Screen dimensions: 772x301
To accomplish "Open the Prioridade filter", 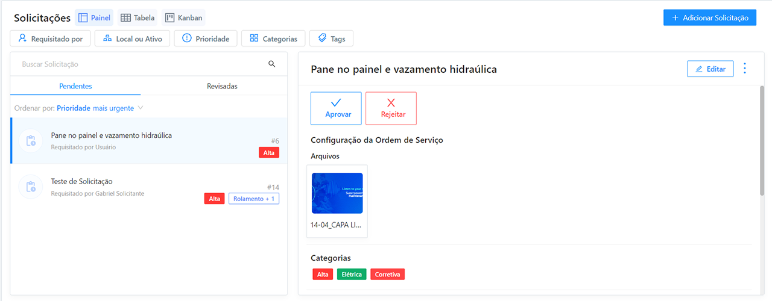I will 205,39.
